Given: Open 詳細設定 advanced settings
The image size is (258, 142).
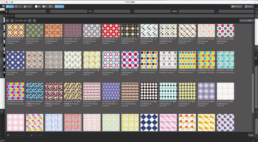Looking at the screenshot, I should point(249,6).
